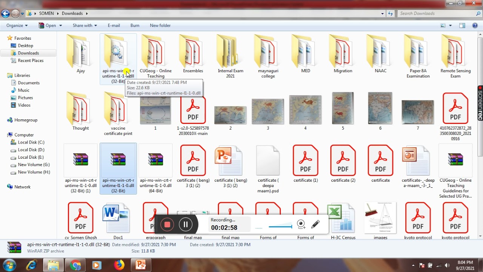Open the Organize dropdown menu

[17, 25]
